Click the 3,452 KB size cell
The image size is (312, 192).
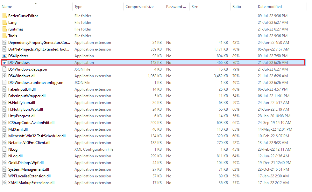(221, 76)
